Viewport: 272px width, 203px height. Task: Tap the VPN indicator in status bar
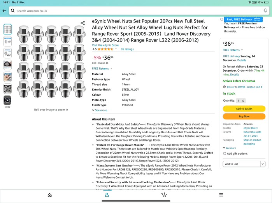(254, 2)
